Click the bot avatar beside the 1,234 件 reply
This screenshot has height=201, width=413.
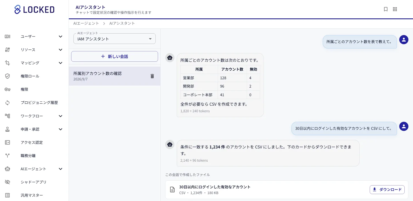(170, 144)
